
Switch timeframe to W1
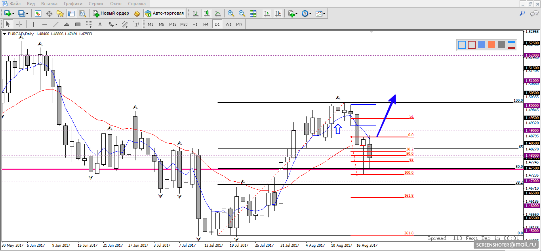[229, 24]
